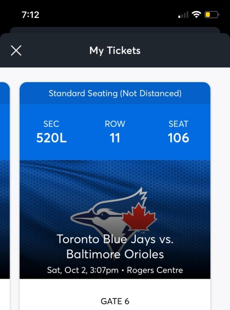This screenshot has width=230, height=310.
Task: Tap the GATE 6 entry label
Action: (x=115, y=301)
